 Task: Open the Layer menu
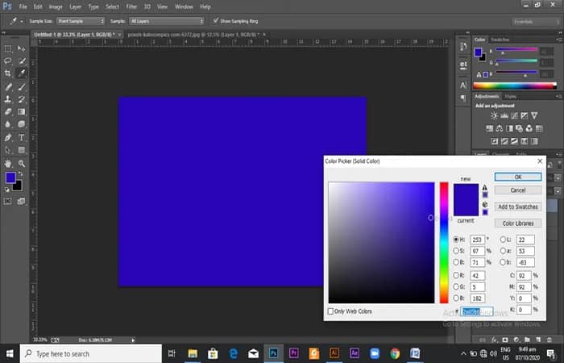(x=75, y=6)
